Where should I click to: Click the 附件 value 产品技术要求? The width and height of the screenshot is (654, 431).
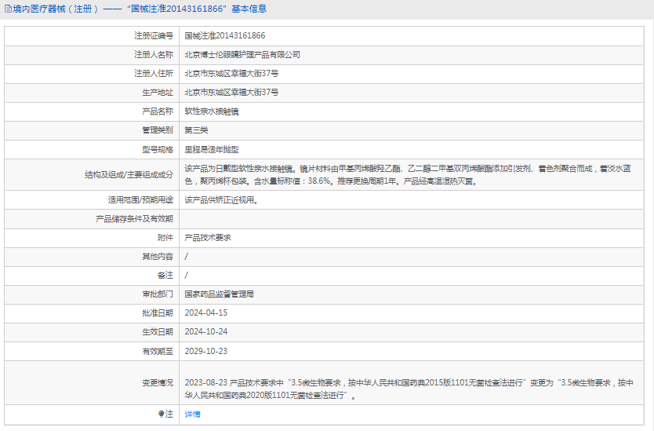(x=208, y=237)
